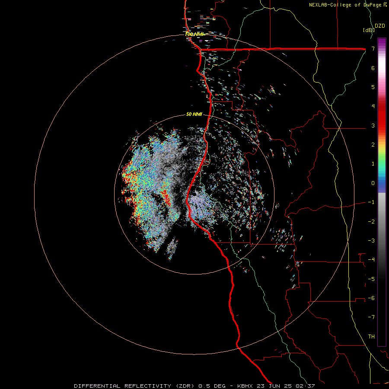Click the -2 value on color scale
Screen dimensions: 389x389
(371, 222)
